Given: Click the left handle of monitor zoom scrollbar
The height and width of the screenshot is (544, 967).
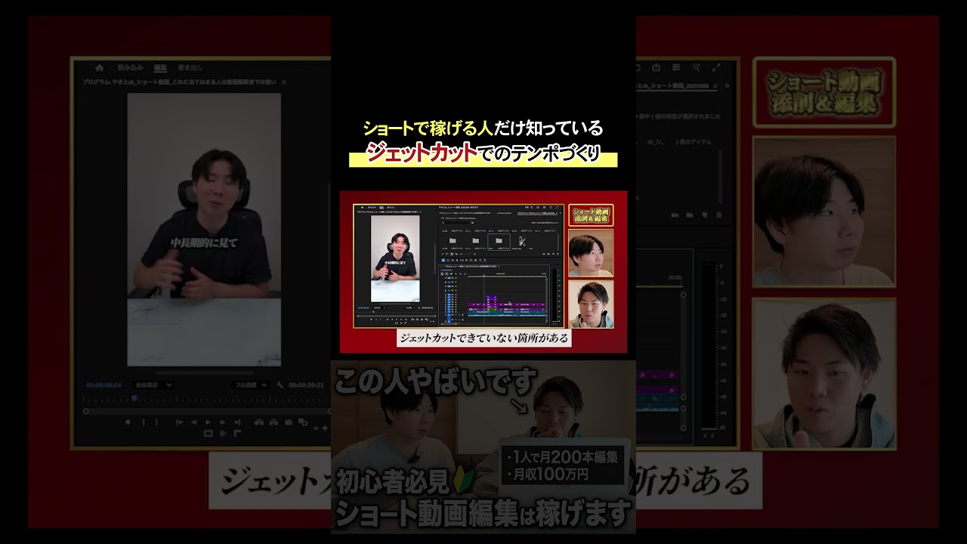Looking at the screenshot, I should pyautogui.click(x=85, y=411).
